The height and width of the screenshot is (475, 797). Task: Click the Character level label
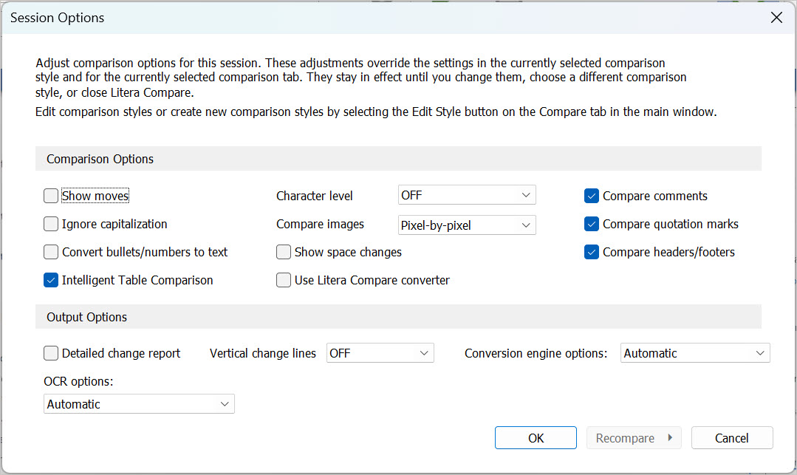pyautogui.click(x=314, y=196)
